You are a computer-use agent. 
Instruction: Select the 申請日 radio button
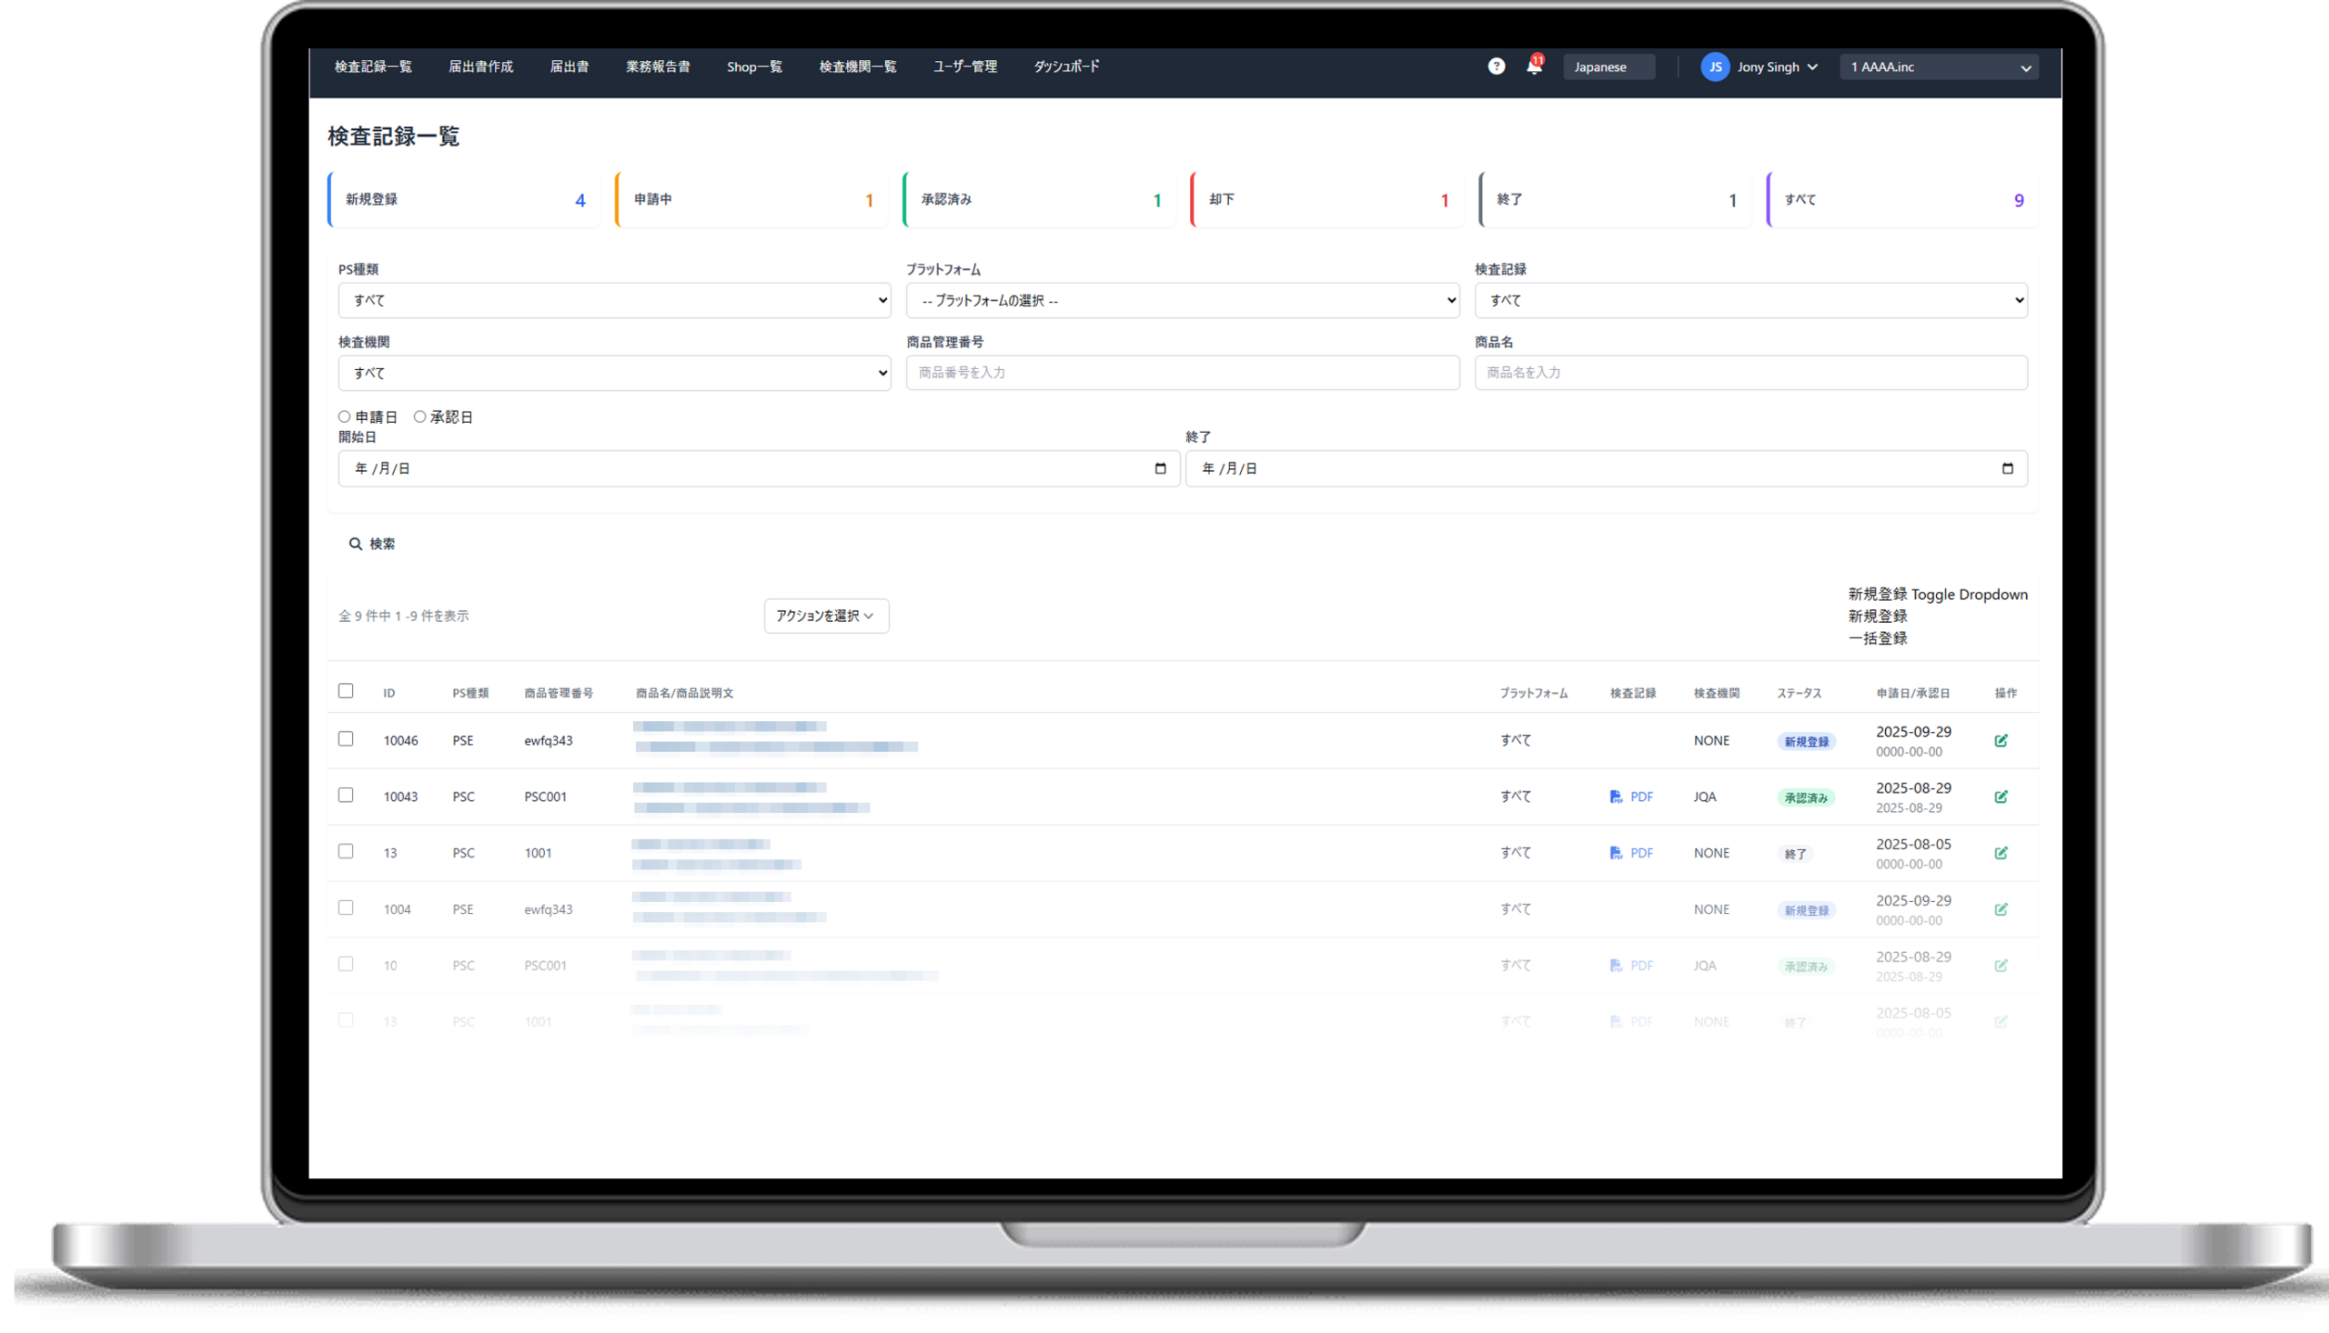tap(345, 416)
